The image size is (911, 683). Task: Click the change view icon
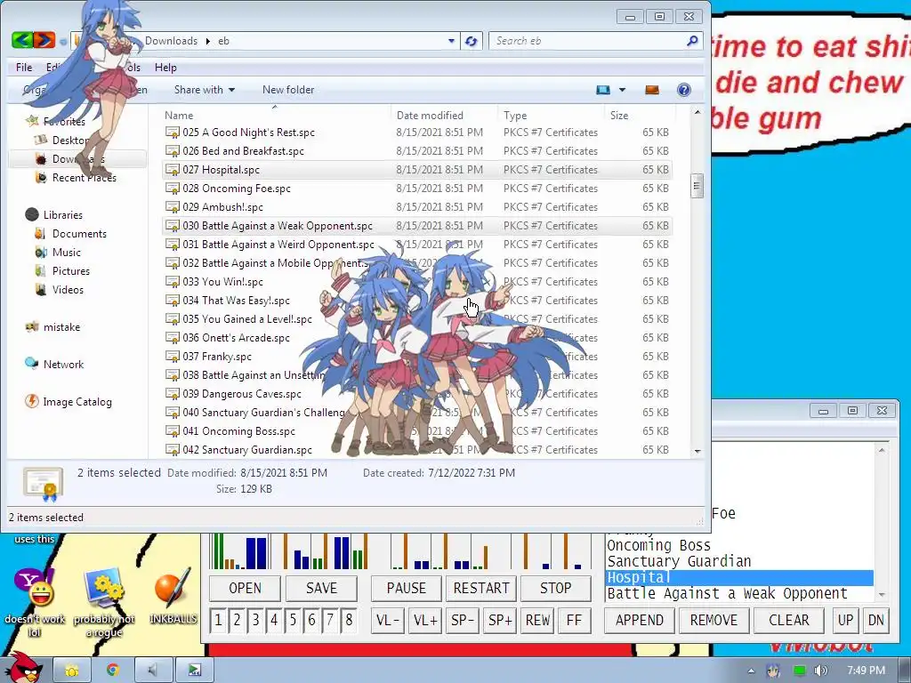tap(603, 90)
